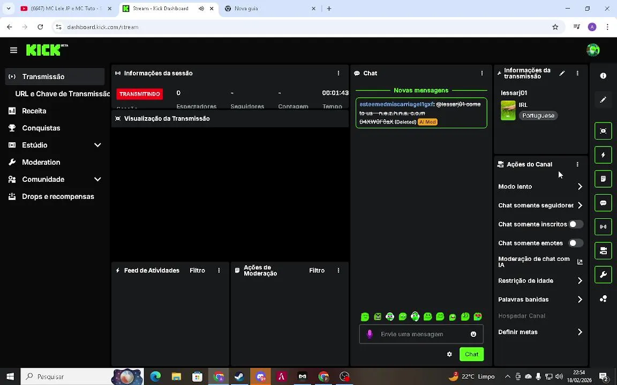Toggle the wrench widget icon in right rail

603,275
